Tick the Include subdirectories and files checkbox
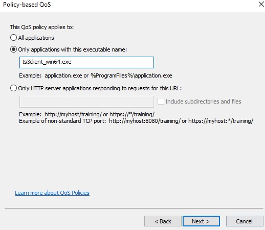This screenshot has height=230, width=265. point(161,101)
